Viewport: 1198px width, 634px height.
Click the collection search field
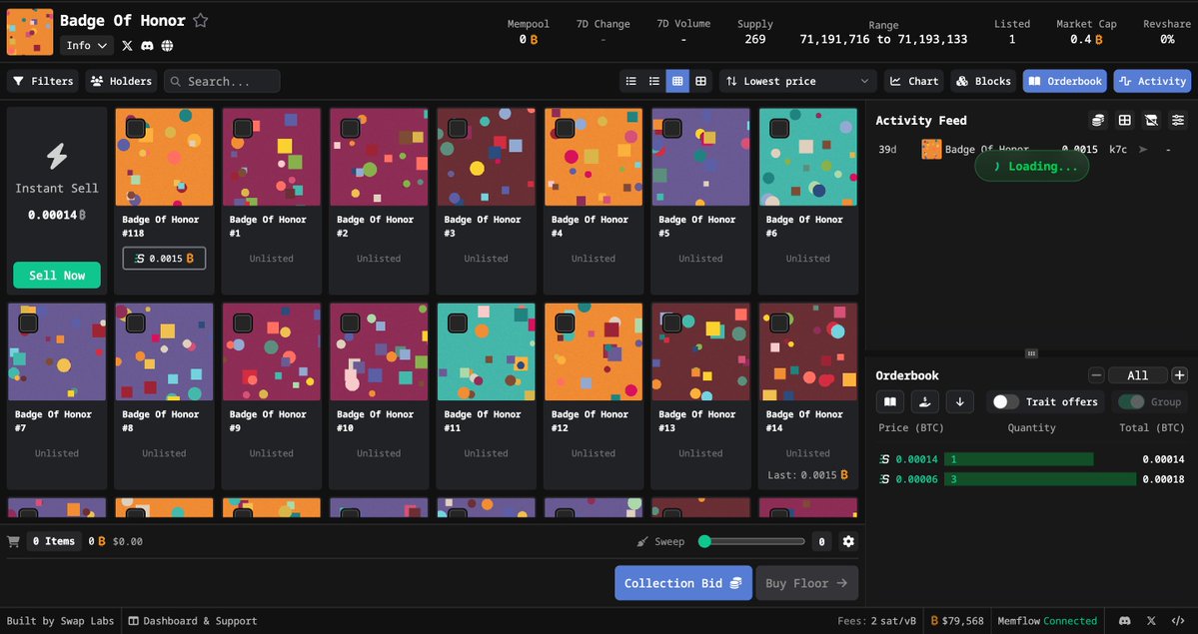tap(222, 81)
